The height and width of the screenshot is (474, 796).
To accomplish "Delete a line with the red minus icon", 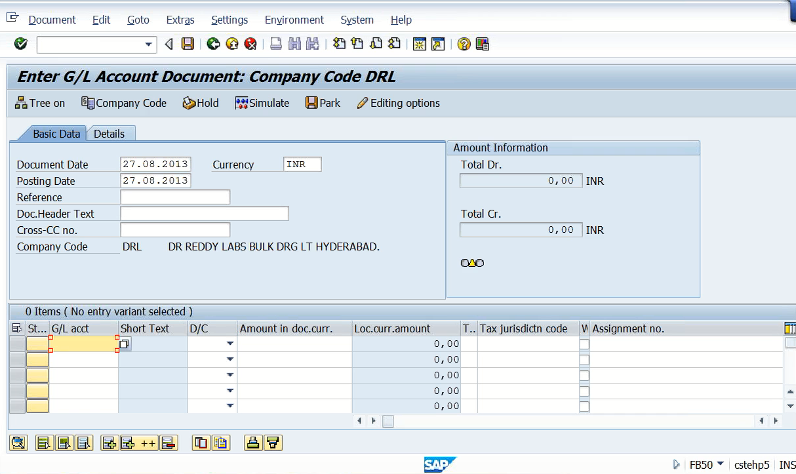I will point(168,443).
